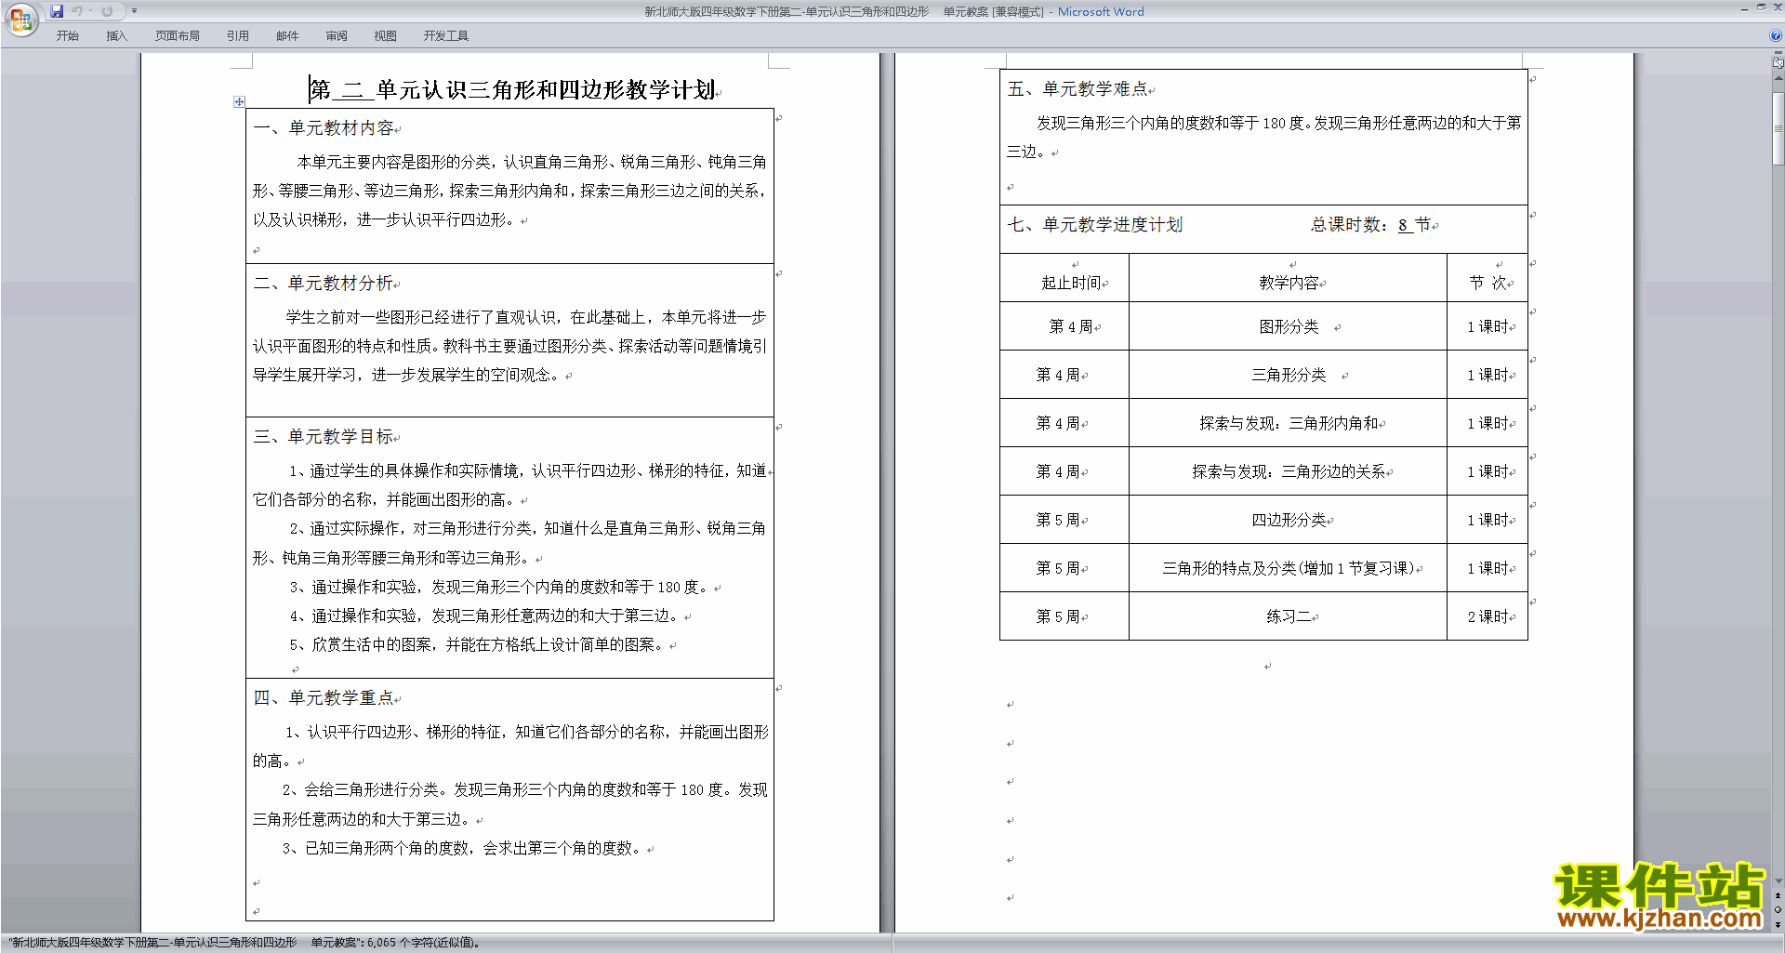Switch to the 引用 tab

238,36
